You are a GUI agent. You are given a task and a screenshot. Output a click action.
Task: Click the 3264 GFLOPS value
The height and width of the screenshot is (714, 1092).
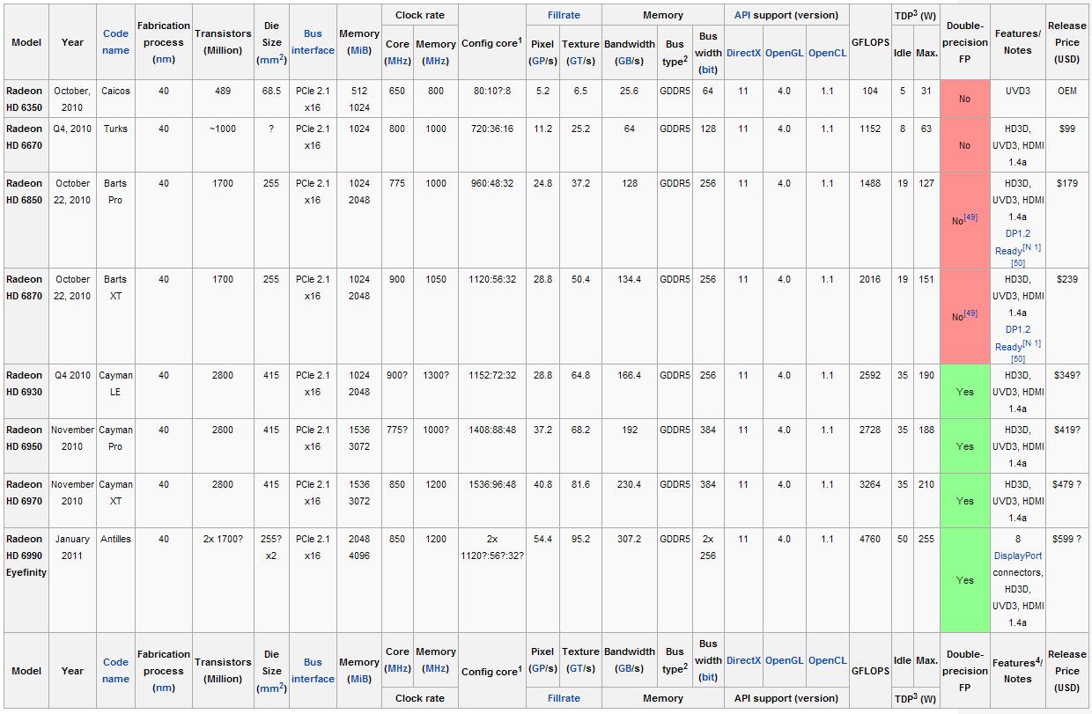(x=869, y=485)
